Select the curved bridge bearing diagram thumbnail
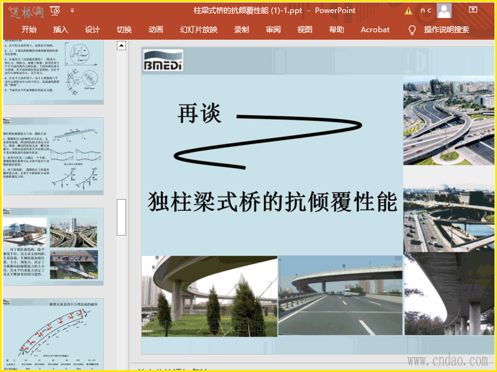Screen dimensions: 497x372 pyautogui.click(x=53, y=335)
